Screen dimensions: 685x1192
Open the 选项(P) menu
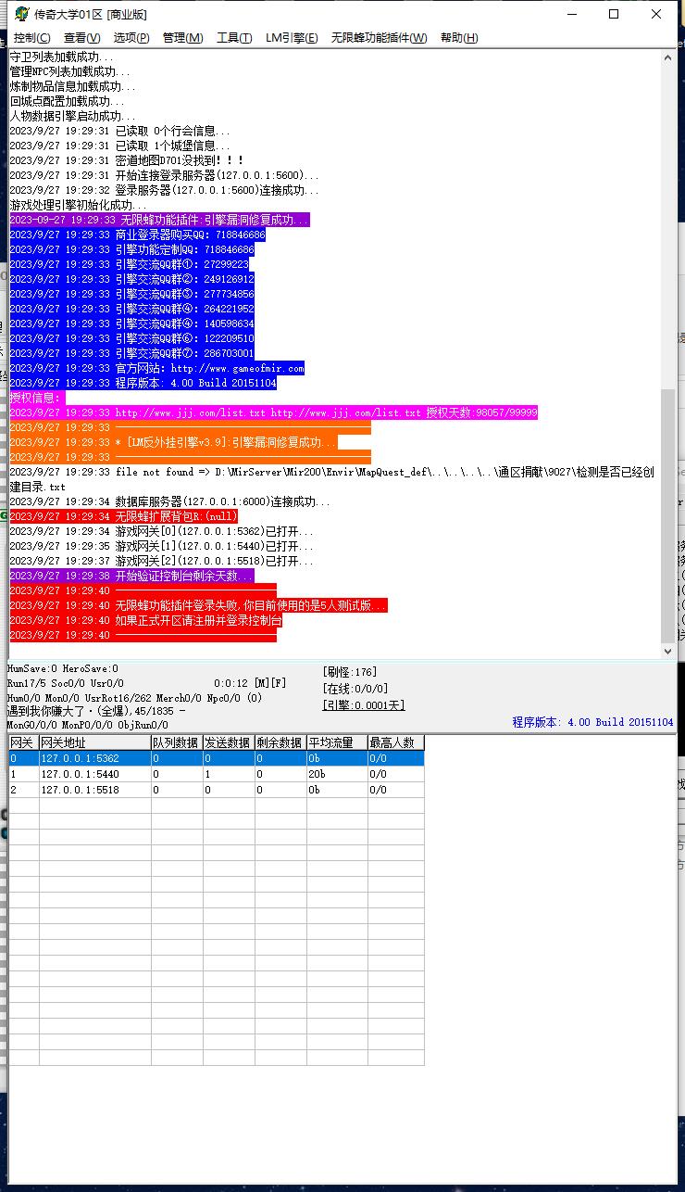click(131, 38)
